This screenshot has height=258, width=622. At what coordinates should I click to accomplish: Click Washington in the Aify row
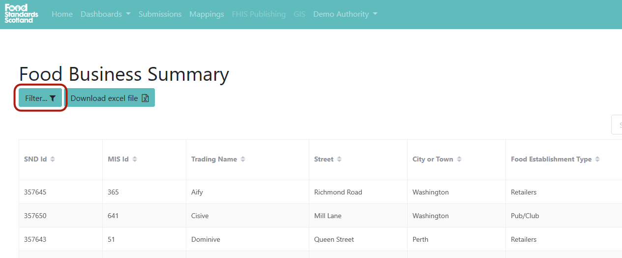click(x=431, y=193)
